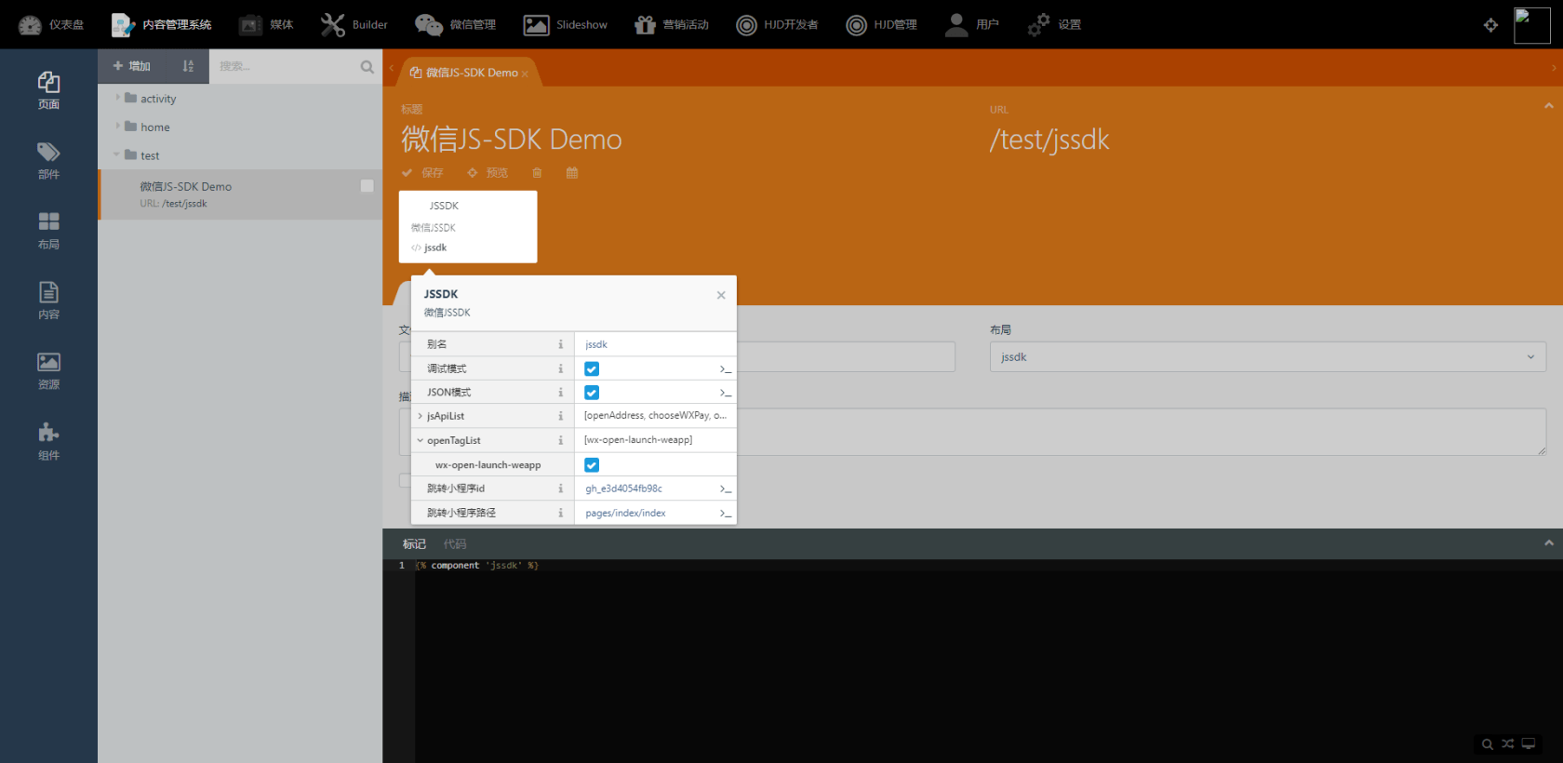The image size is (1563, 763).
Task: Close the JSSDK component popover
Action: (x=721, y=295)
